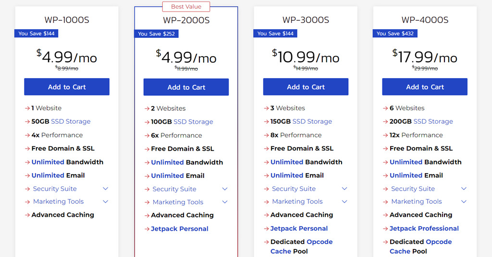Click Jetpack Professional link in WP-4000S
The height and width of the screenshot is (257, 492).
424,229
